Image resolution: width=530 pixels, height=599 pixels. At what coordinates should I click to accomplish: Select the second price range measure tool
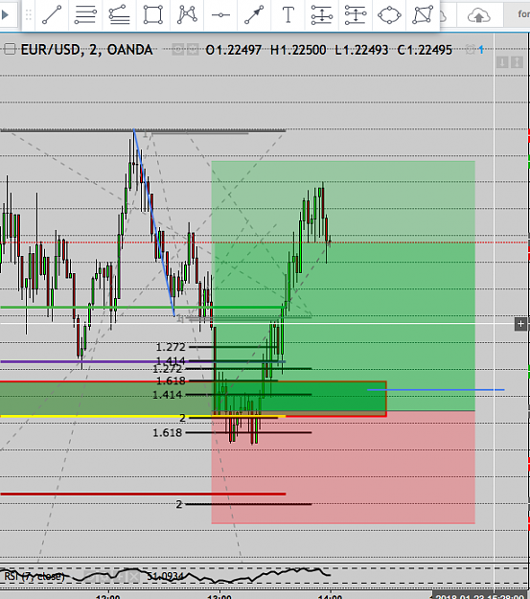[356, 15]
